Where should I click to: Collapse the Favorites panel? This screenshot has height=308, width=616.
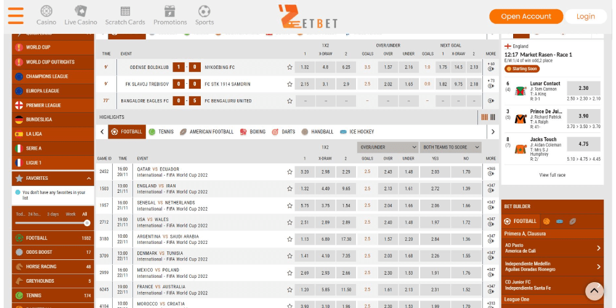89,179
